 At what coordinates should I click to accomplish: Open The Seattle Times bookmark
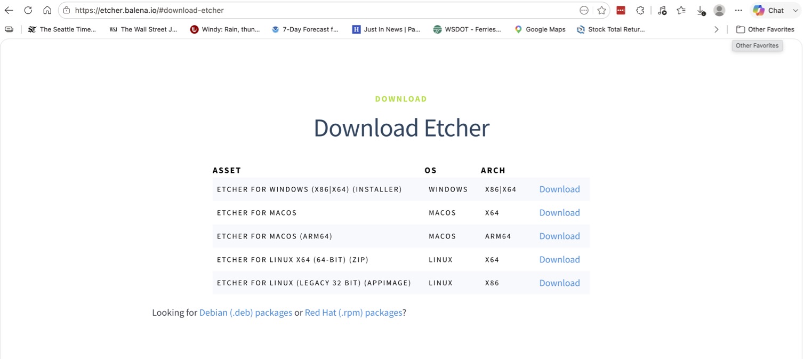point(62,29)
